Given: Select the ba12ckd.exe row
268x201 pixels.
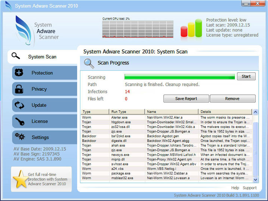Looking at the screenshot, I should (x=167, y=136).
